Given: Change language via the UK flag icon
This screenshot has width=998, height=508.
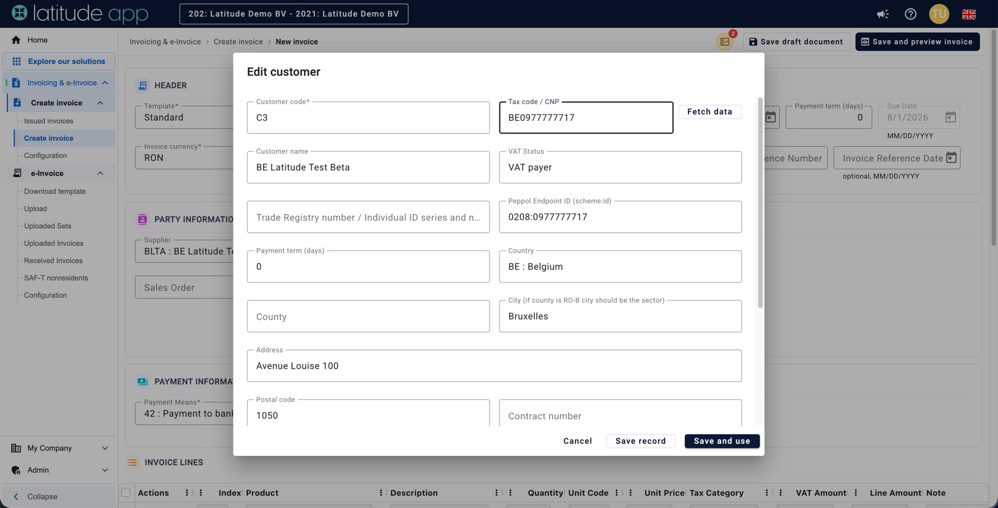Looking at the screenshot, I should pyautogui.click(x=969, y=14).
